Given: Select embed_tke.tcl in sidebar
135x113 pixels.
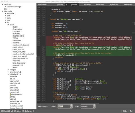Looking at the screenshot, I should tap(16, 101).
